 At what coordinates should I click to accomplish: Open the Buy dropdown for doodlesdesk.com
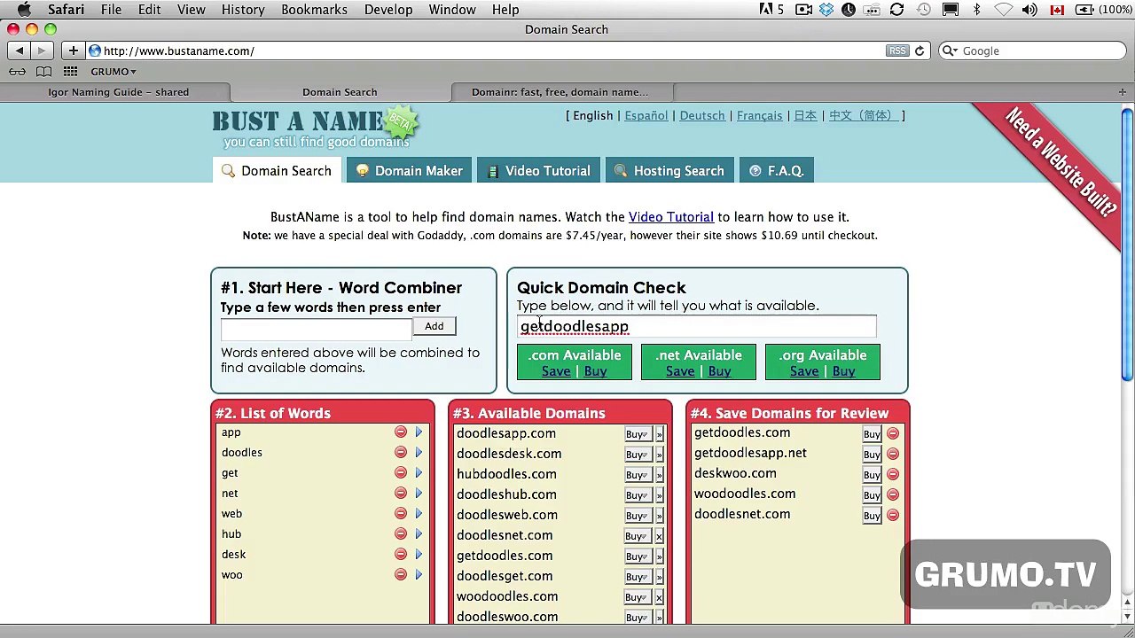pos(638,455)
